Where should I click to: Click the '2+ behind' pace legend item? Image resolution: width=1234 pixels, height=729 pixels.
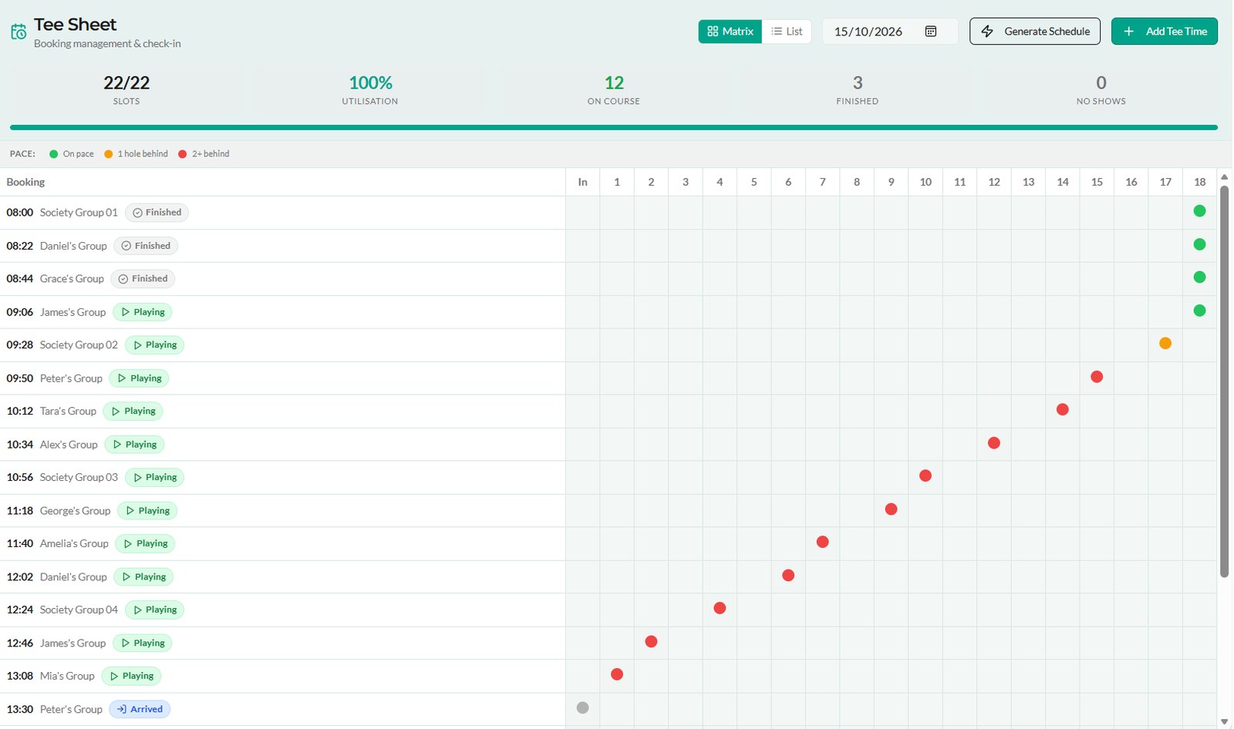[204, 154]
